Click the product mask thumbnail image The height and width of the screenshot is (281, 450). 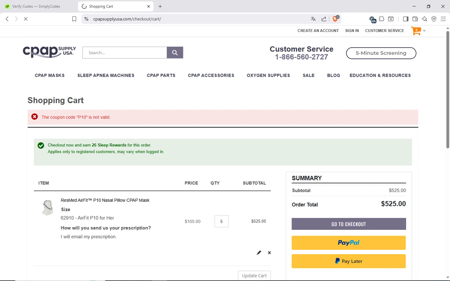tap(47, 208)
